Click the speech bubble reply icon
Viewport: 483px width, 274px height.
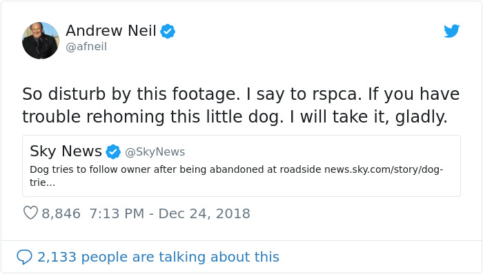[24, 257]
